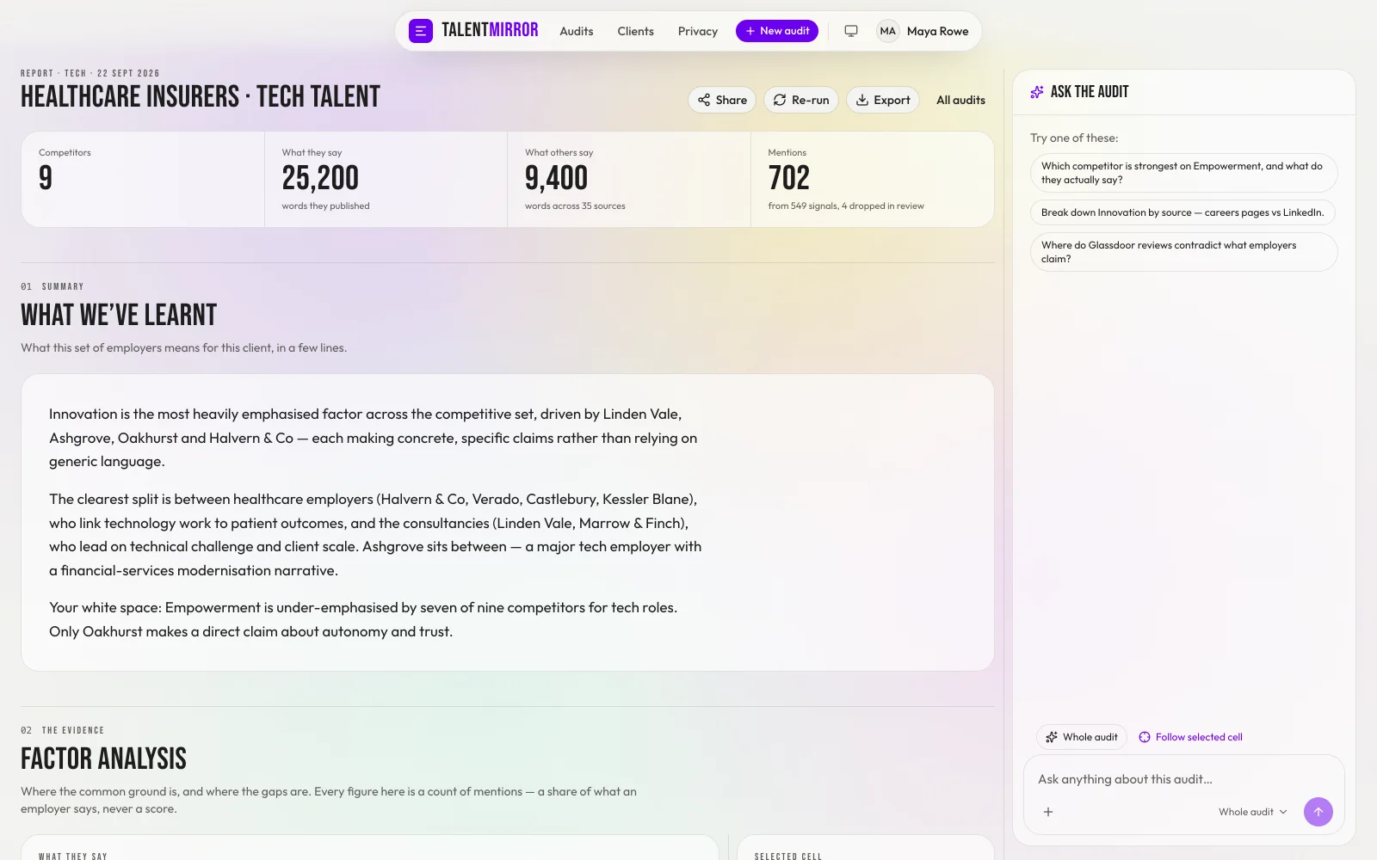This screenshot has height=860, width=1377.
Task: Go to the Privacy nav item
Action: [698, 31]
